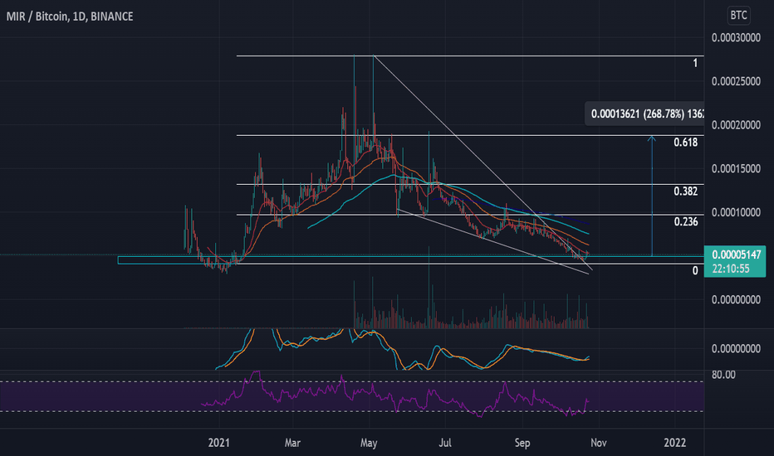Click the BTC currency button
Image resolution: width=774 pixels, height=456 pixels.
pos(738,15)
